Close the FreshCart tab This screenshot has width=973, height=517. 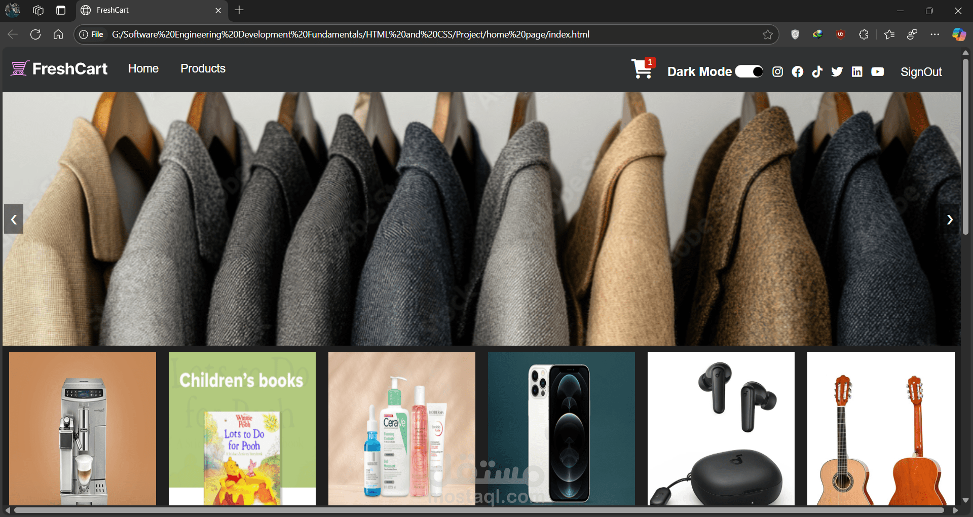click(218, 10)
